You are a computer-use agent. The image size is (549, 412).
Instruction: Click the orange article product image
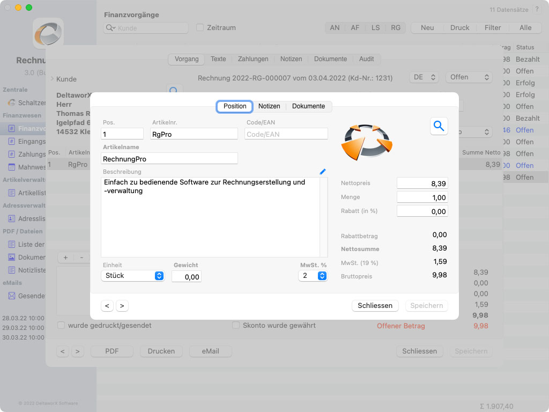[367, 142]
